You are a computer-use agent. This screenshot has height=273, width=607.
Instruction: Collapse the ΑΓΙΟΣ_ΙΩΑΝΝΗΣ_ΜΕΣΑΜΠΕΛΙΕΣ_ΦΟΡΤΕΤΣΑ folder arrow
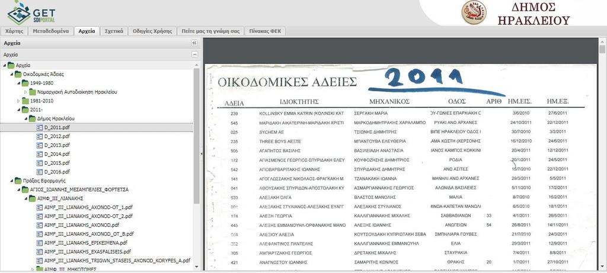pos(18,190)
